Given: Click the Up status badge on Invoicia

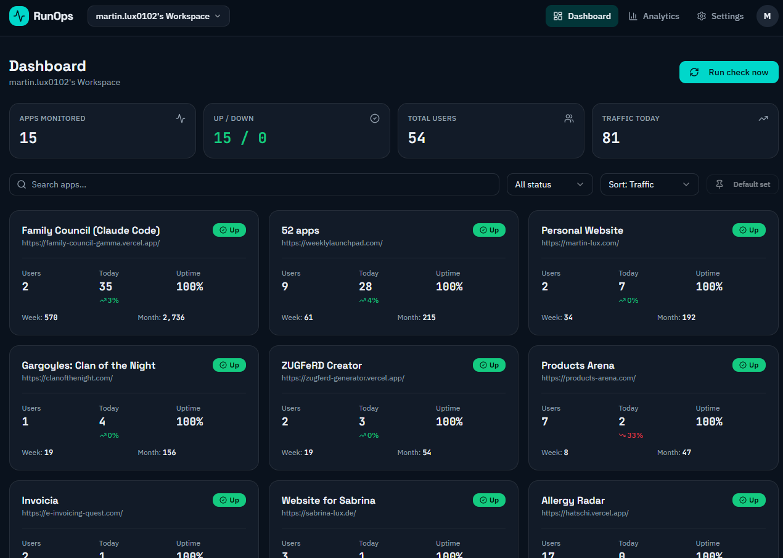Looking at the screenshot, I should tap(229, 500).
